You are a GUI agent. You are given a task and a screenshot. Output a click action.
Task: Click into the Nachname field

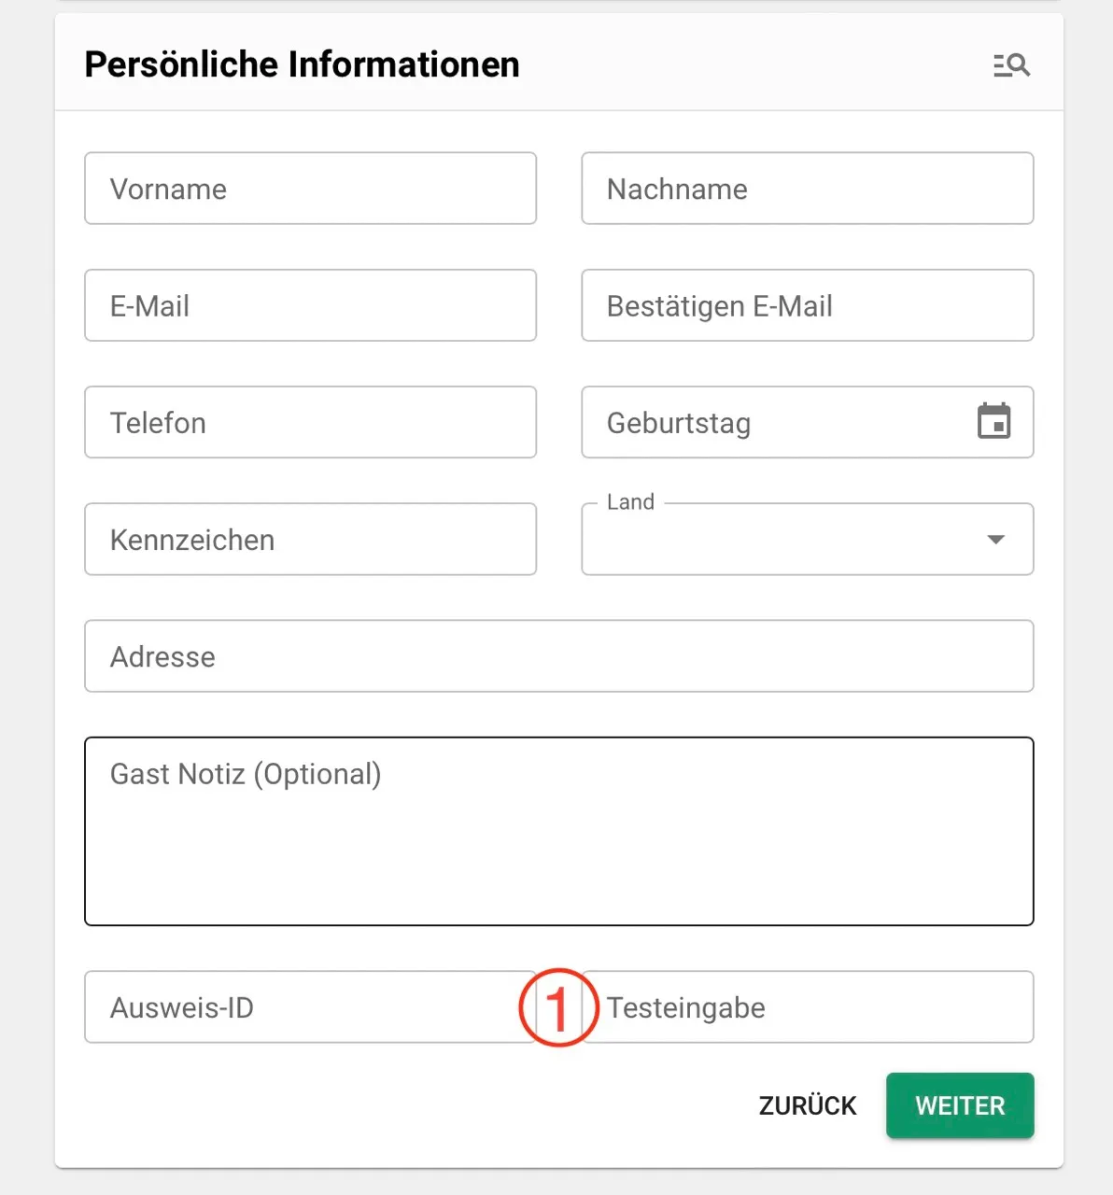pos(807,189)
